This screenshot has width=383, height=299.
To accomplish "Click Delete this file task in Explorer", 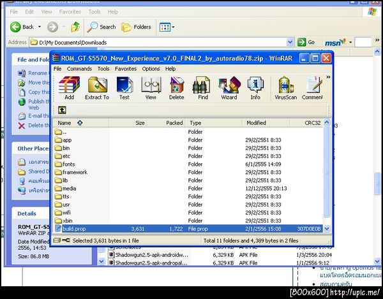I will click(x=34, y=126).
